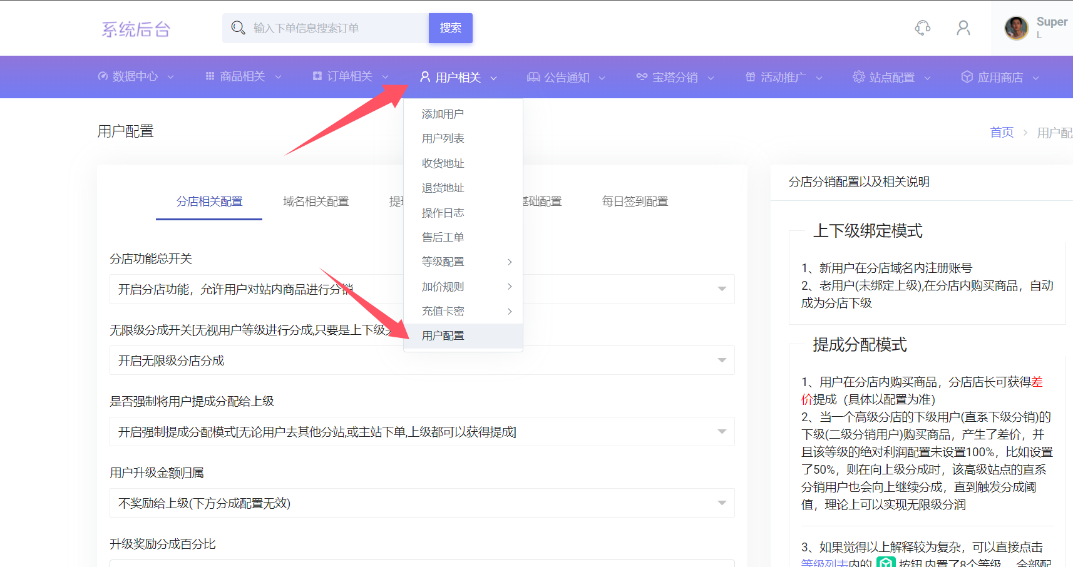Click the user profile icon in header

coord(963,28)
